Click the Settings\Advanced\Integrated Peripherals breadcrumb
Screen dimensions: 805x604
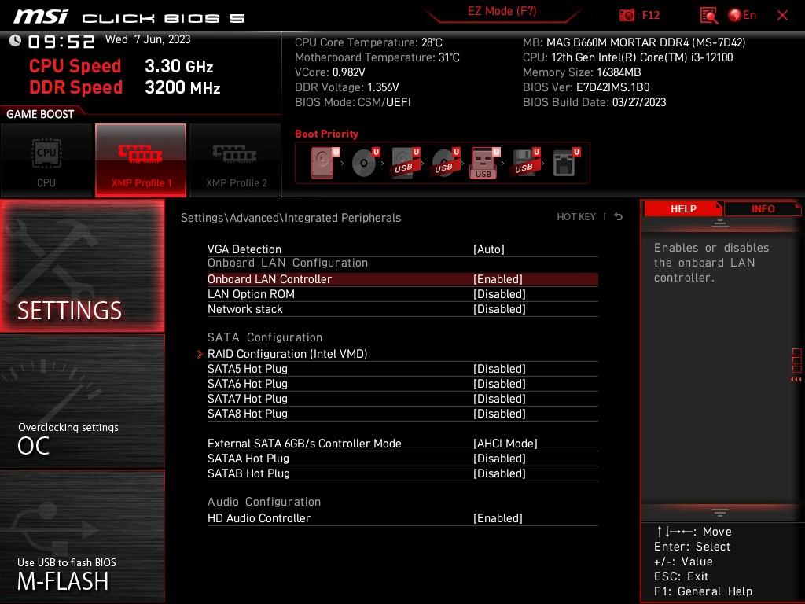point(291,218)
